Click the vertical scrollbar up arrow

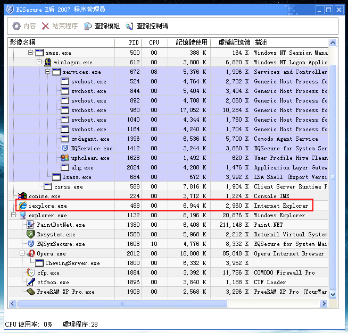[x=333, y=43]
